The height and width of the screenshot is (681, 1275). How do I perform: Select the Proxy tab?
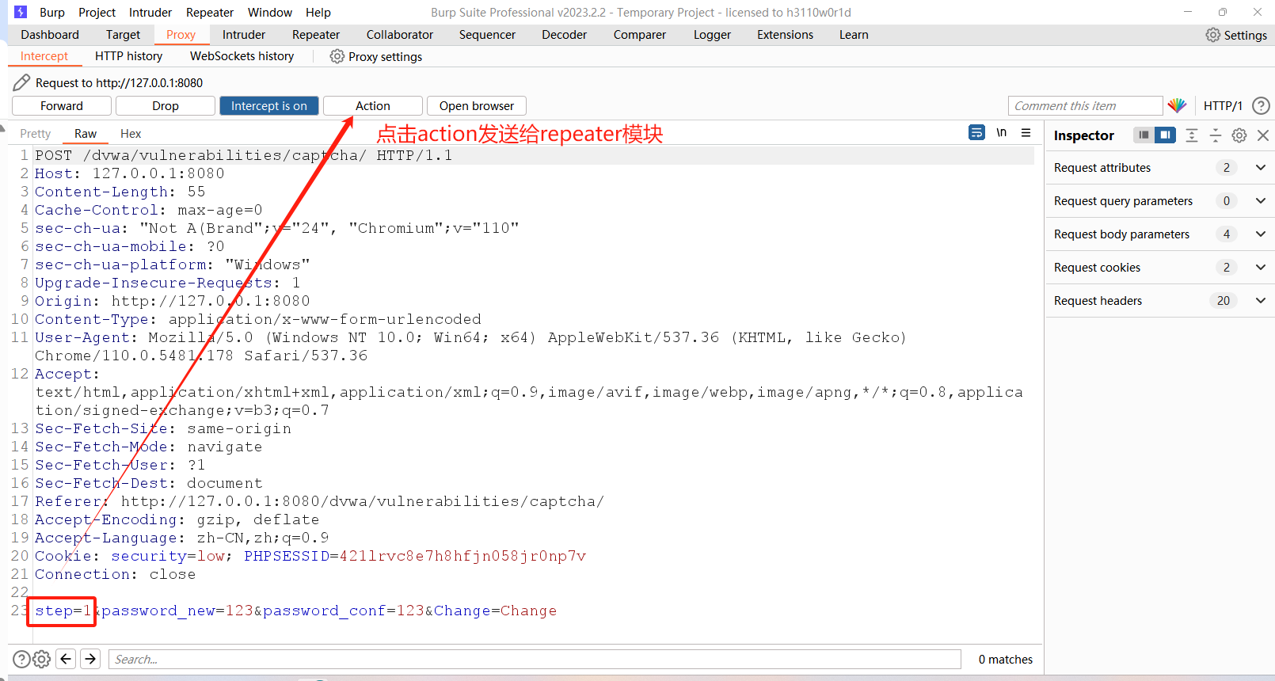181,35
